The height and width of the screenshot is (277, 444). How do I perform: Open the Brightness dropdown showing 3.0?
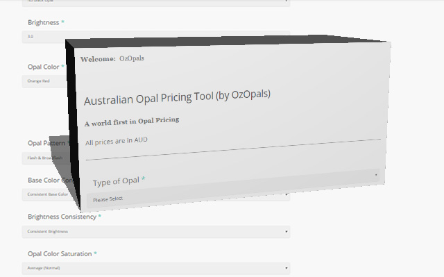(x=44, y=37)
